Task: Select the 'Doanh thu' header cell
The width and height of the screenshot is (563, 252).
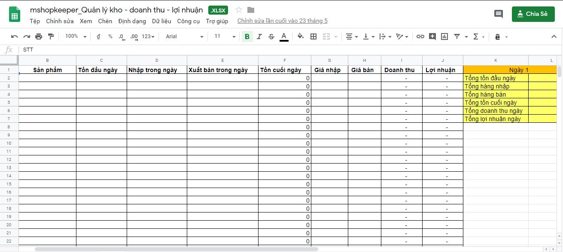Action: tap(402, 70)
